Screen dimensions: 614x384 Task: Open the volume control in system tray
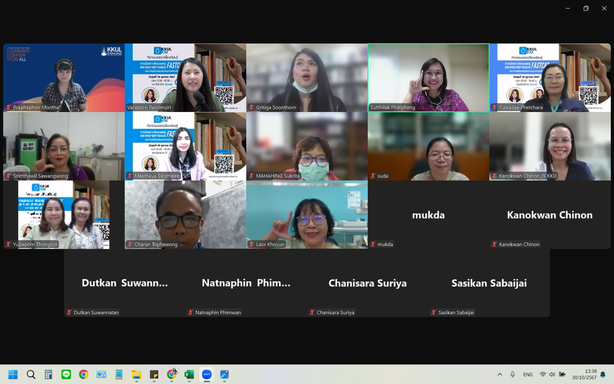pos(552,374)
